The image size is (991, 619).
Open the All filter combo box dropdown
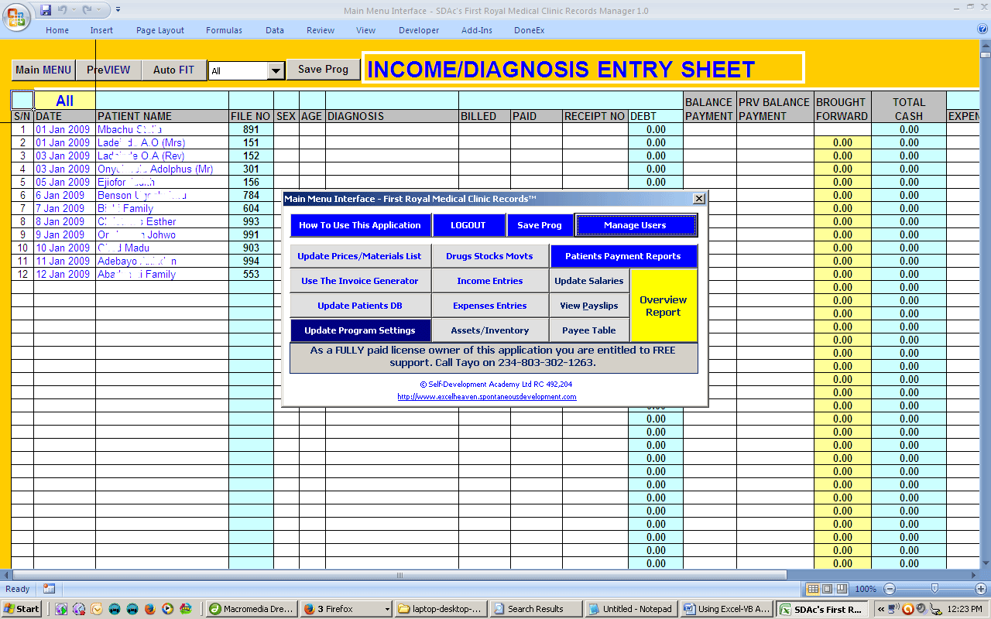(x=276, y=71)
